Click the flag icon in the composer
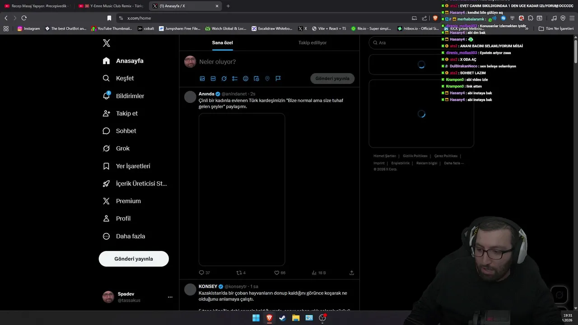 pyautogui.click(x=278, y=79)
